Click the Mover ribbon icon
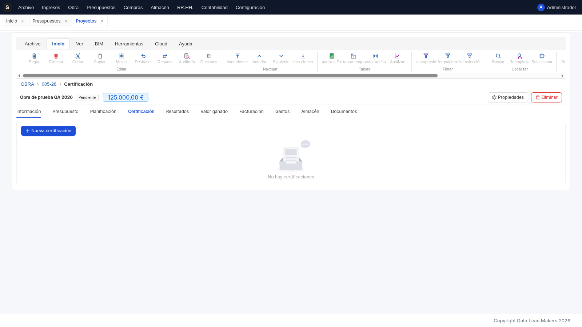582x327 pixels. tap(121, 56)
